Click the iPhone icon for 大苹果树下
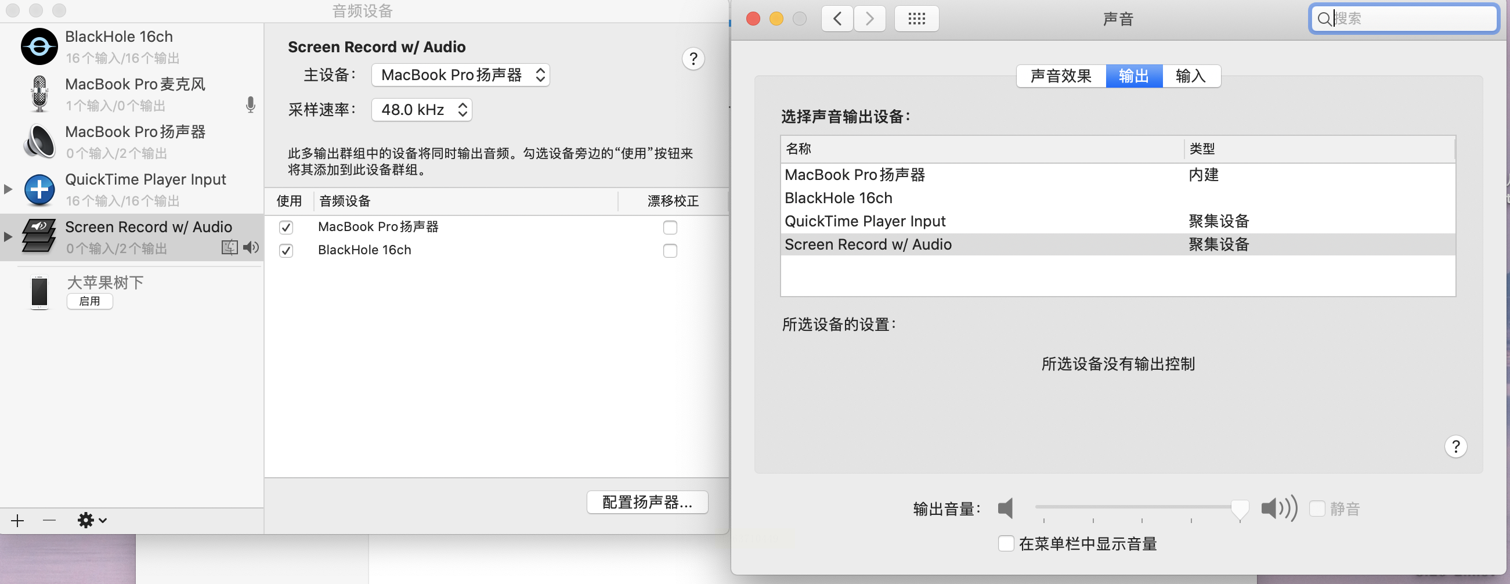This screenshot has width=1510, height=584. click(x=39, y=292)
